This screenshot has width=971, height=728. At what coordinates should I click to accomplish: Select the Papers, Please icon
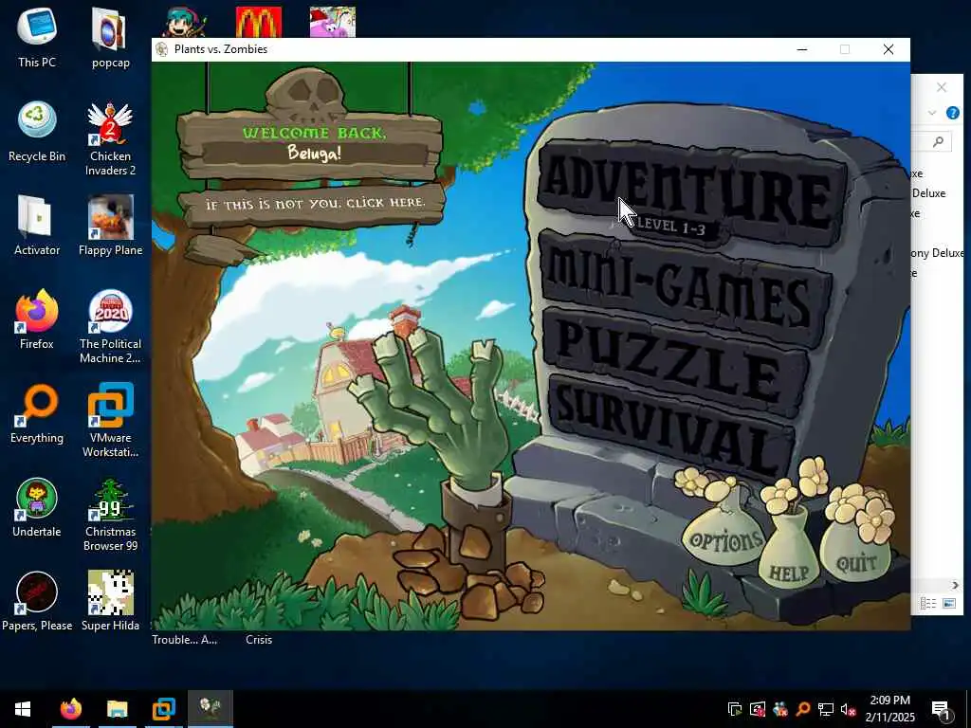click(37, 601)
